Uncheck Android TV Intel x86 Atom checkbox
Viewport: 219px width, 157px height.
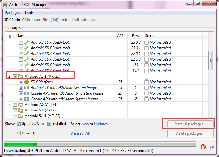click(x=21, y=88)
